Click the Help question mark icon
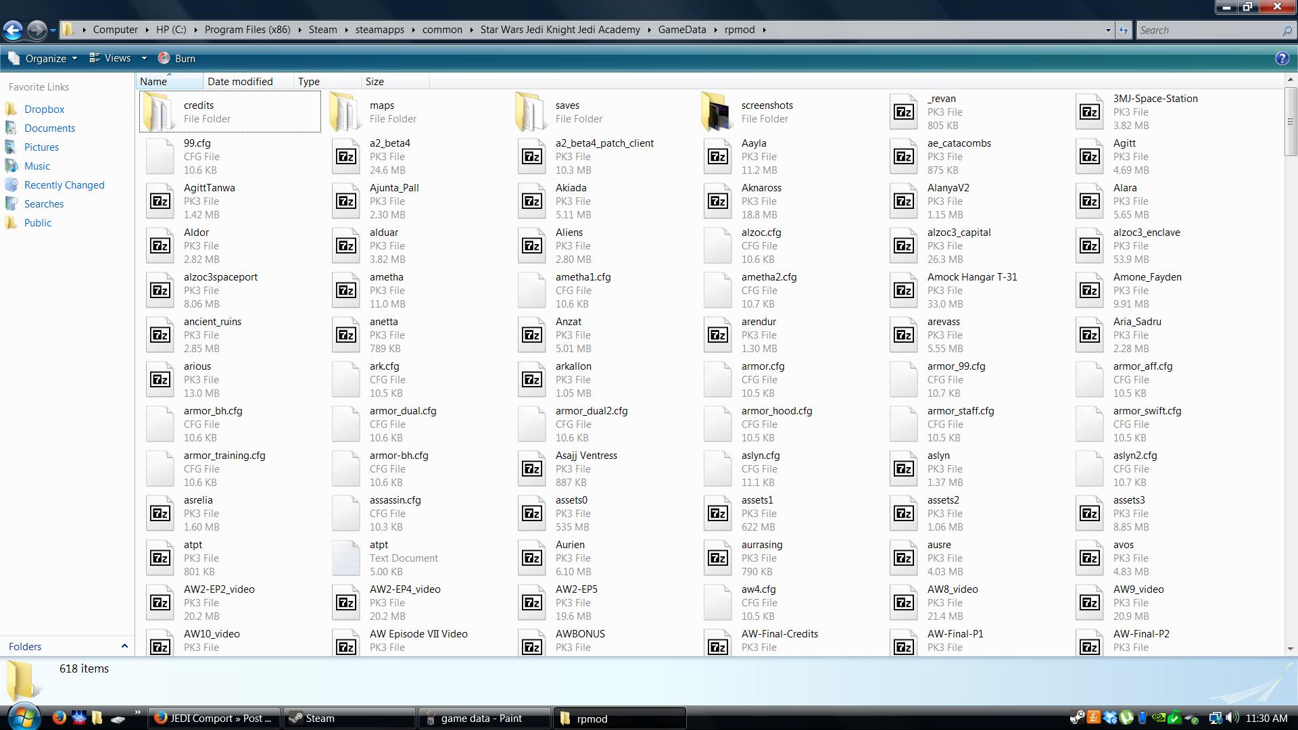The width and height of the screenshot is (1298, 730). click(1282, 59)
